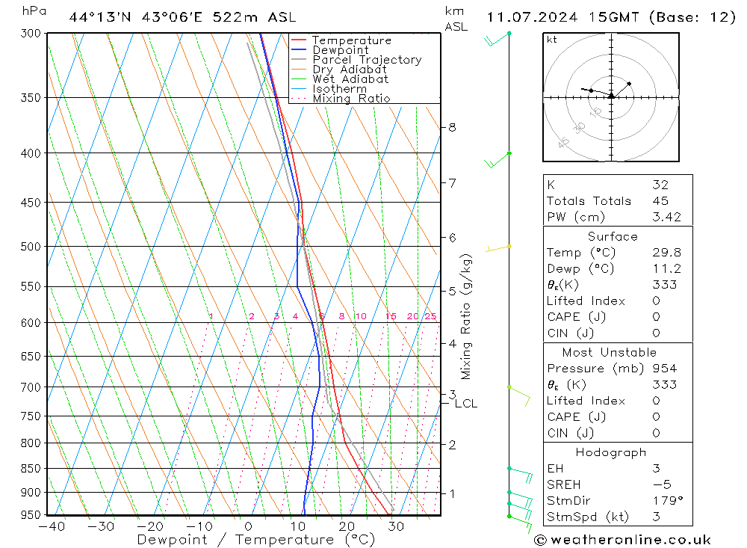
Task: Click the blue Dewpoint line sample in legend
Action: click(299, 49)
